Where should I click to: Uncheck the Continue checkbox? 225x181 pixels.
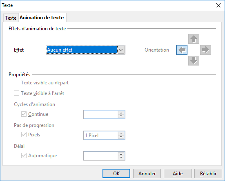tap(24, 114)
